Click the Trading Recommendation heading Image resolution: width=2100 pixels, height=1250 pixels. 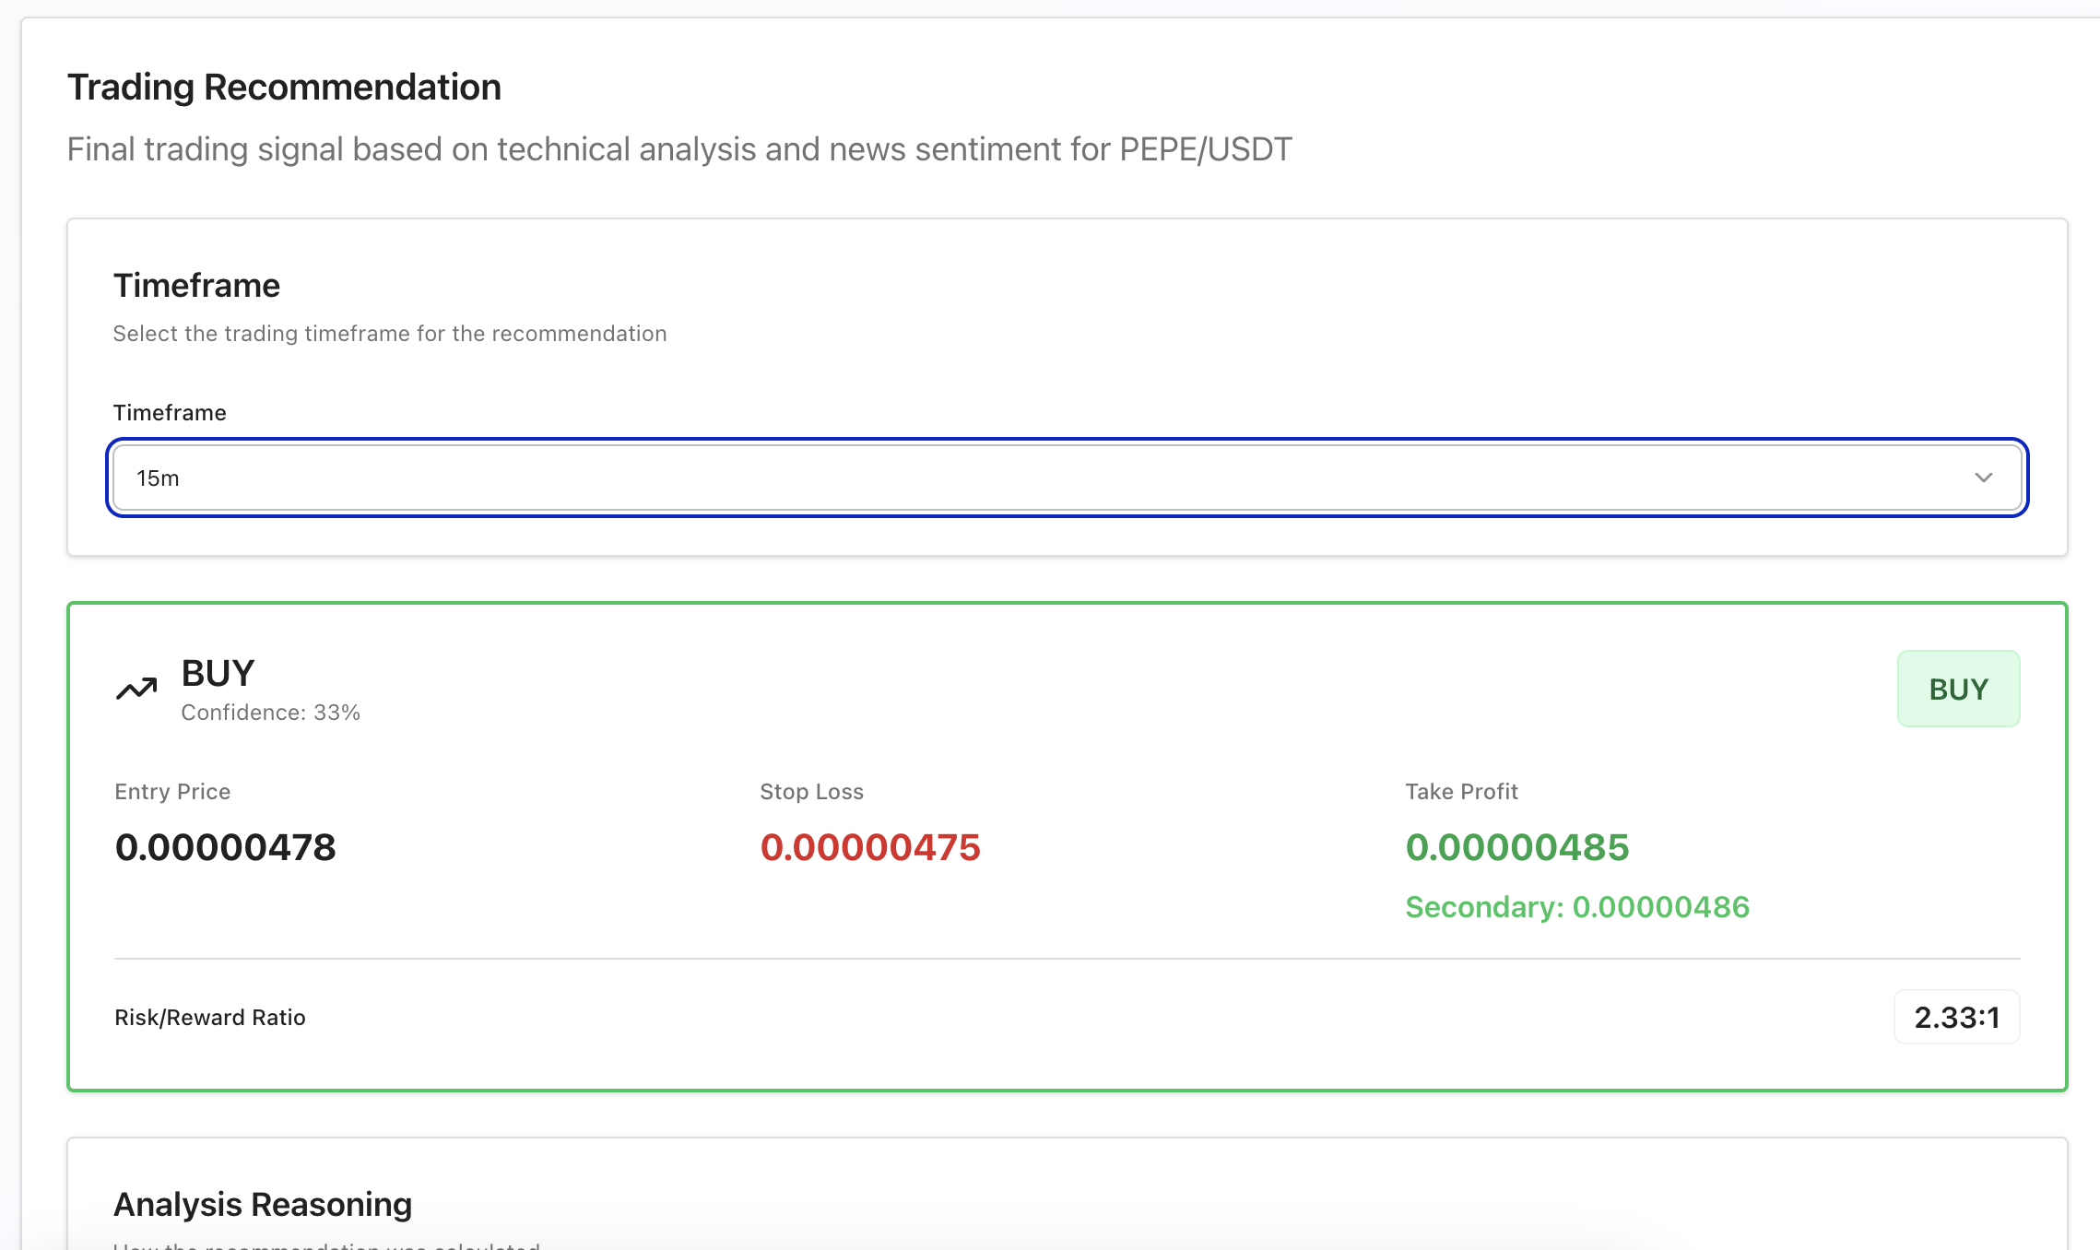click(x=284, y=88)
